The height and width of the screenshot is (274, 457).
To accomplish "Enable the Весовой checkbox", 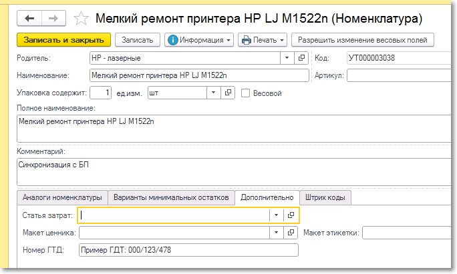I will (246, 93).
